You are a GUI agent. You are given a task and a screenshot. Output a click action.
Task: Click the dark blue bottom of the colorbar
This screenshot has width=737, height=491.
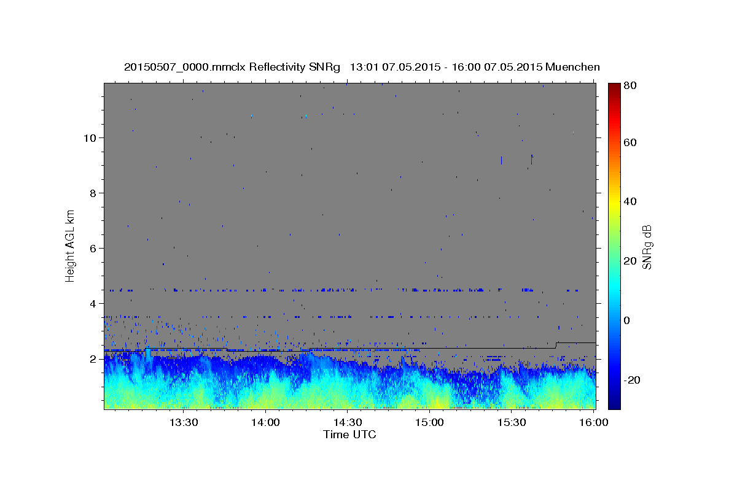[614, 403]
